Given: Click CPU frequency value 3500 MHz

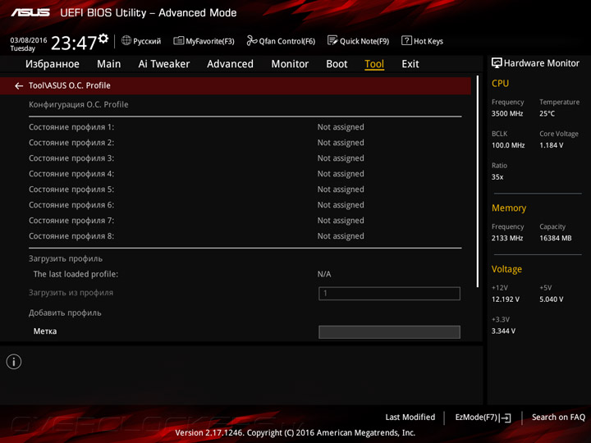Looking at the screenshot, I should point(507,113).
